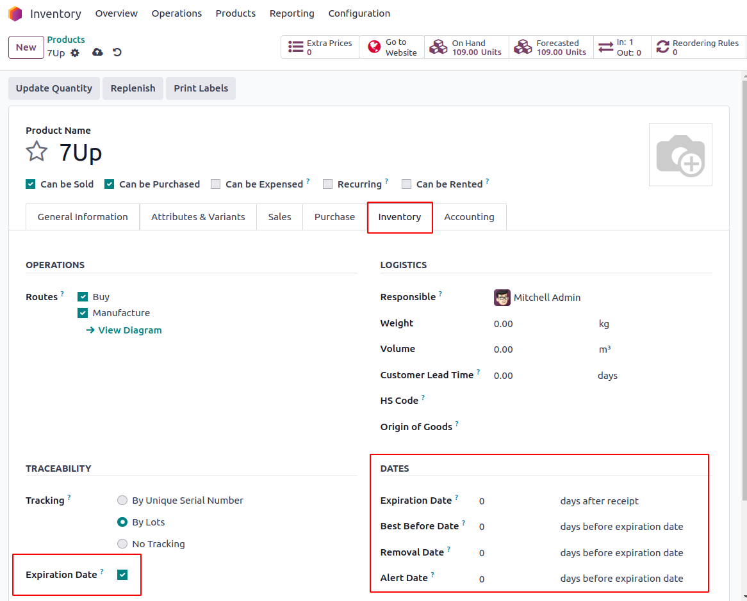Show help tooltip for Recurring
Screen dimensions: 747x601
(386, 181)
